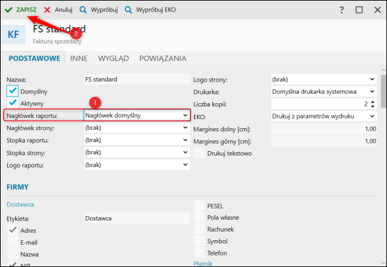Viewport: 387px width, 267px height.
Task: Click the Nazwa field containing FS standard
Action: click(x=137, y=79)
